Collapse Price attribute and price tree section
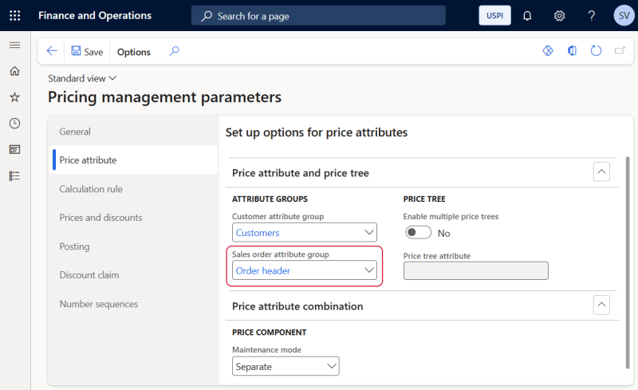638x390 pixels. (x=602, y=171)
